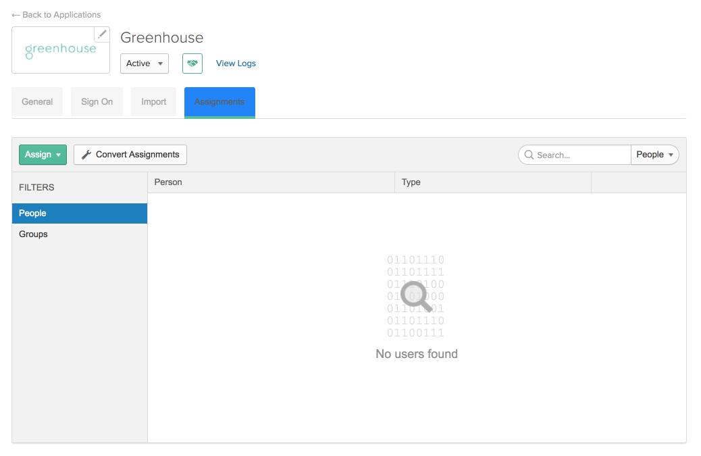Switch to the Sign On tab
The height and width of the screenshot is (456, 701).
[x=97, y=102]
